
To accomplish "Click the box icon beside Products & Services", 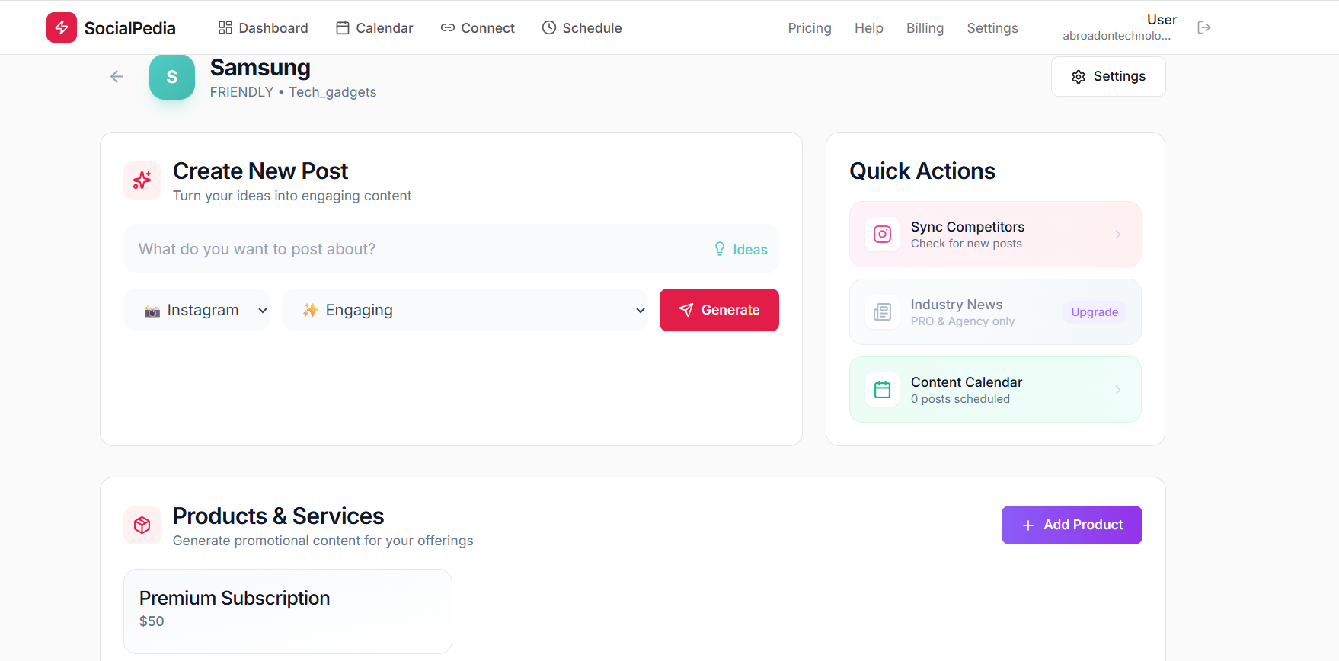I will point(142,525).
